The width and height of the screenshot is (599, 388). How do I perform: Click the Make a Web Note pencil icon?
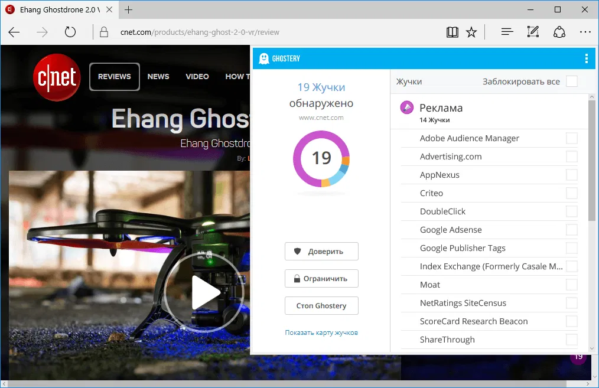pyautogui.click(x=533, y=32)
